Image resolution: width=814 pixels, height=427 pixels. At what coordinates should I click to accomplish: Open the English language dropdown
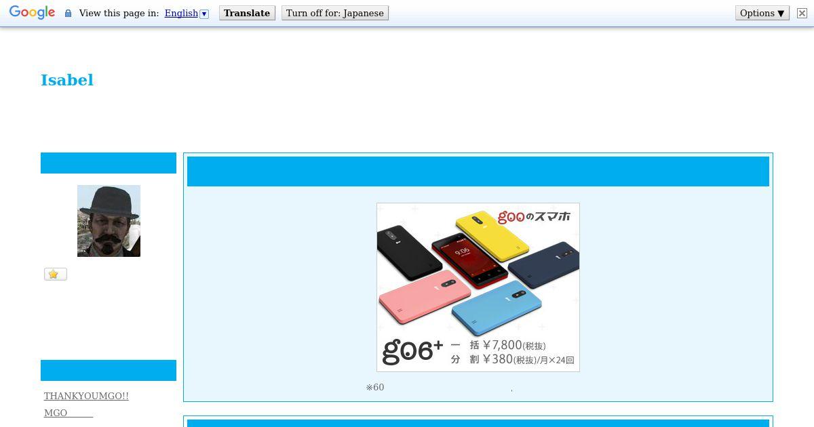187,14
